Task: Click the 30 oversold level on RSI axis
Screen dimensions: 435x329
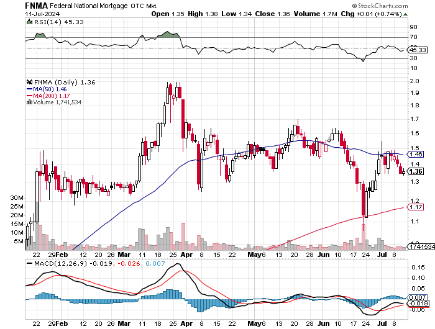Action: click(x=413, y=58)
